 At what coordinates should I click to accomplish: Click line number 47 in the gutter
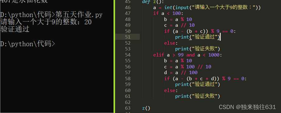pyautogui.click(x=128, y=14)
